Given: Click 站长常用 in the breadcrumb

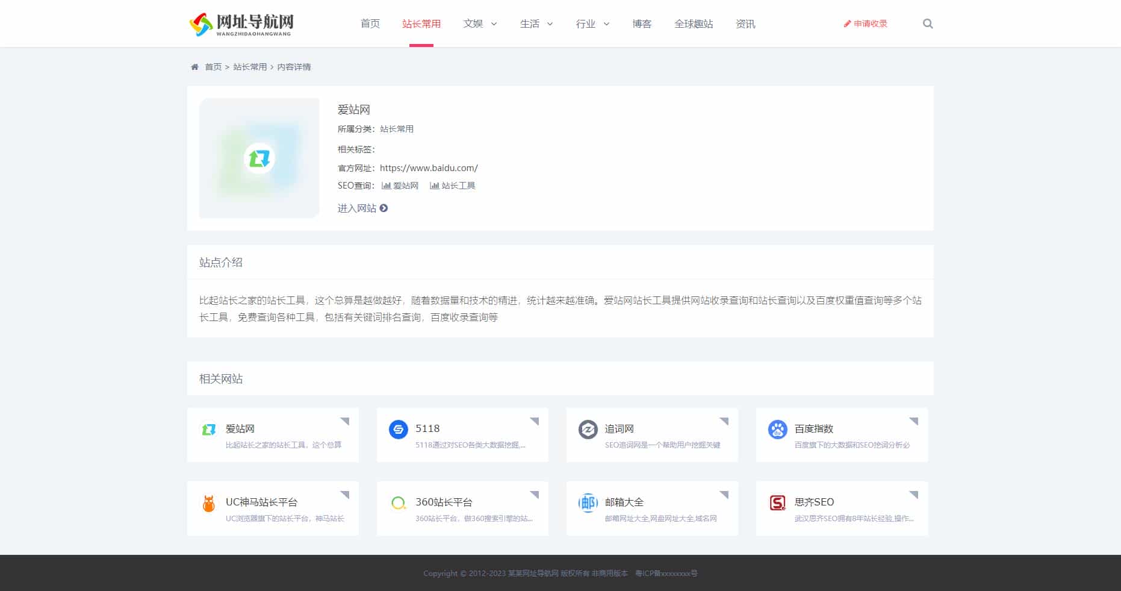Looking at the screenshot, I should coord(250,67).
